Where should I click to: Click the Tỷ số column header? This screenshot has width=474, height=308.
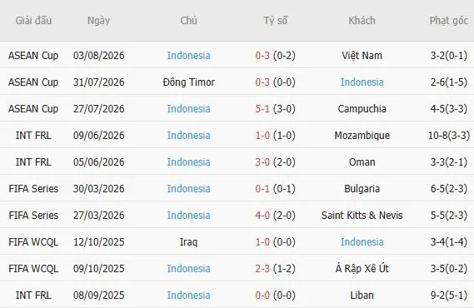tap(275, 21)
